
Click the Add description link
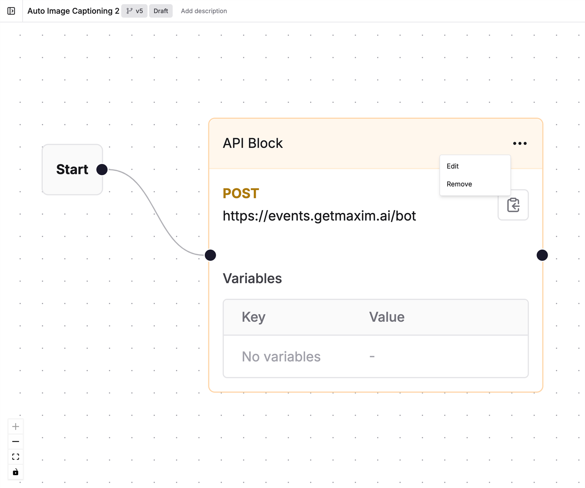click(x=204, y=11)
